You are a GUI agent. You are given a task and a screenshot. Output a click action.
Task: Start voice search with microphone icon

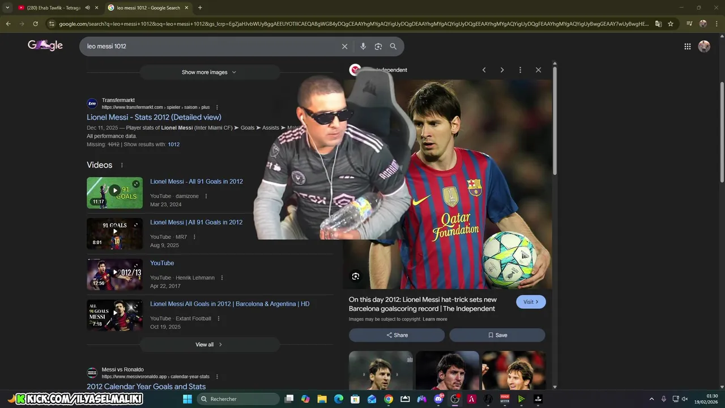click(x=363, y=46)
